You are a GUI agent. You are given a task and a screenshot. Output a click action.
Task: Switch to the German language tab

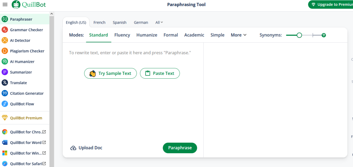point(141,22)
